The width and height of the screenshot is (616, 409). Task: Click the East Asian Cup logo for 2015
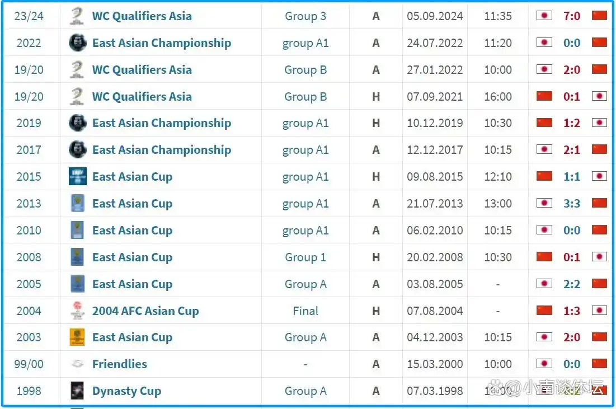(x=77, y=176)
